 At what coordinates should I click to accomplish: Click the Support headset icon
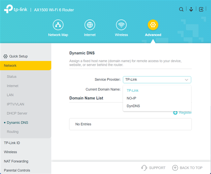pos(144,168)
